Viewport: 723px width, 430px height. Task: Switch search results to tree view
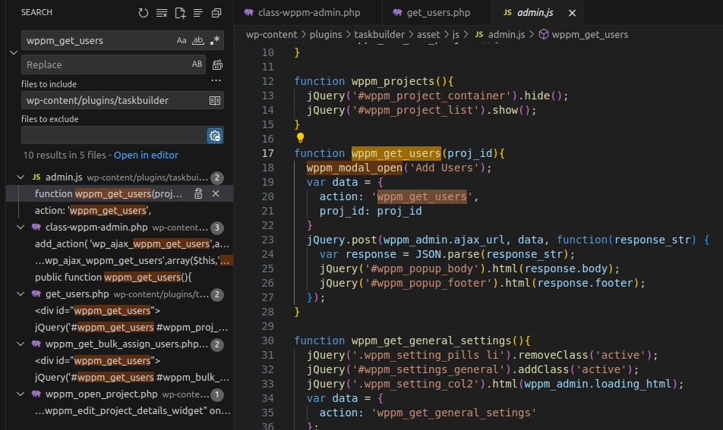198,13
